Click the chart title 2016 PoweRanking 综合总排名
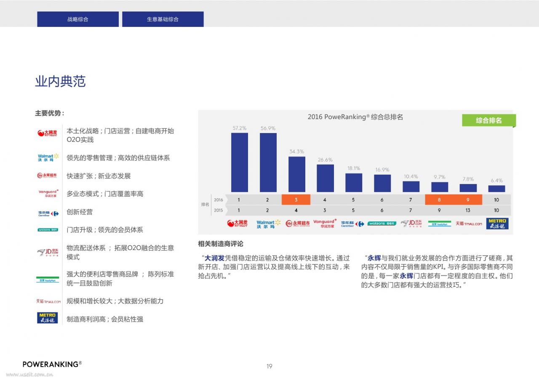Screen dimensions: 539x381 (355, 117)
